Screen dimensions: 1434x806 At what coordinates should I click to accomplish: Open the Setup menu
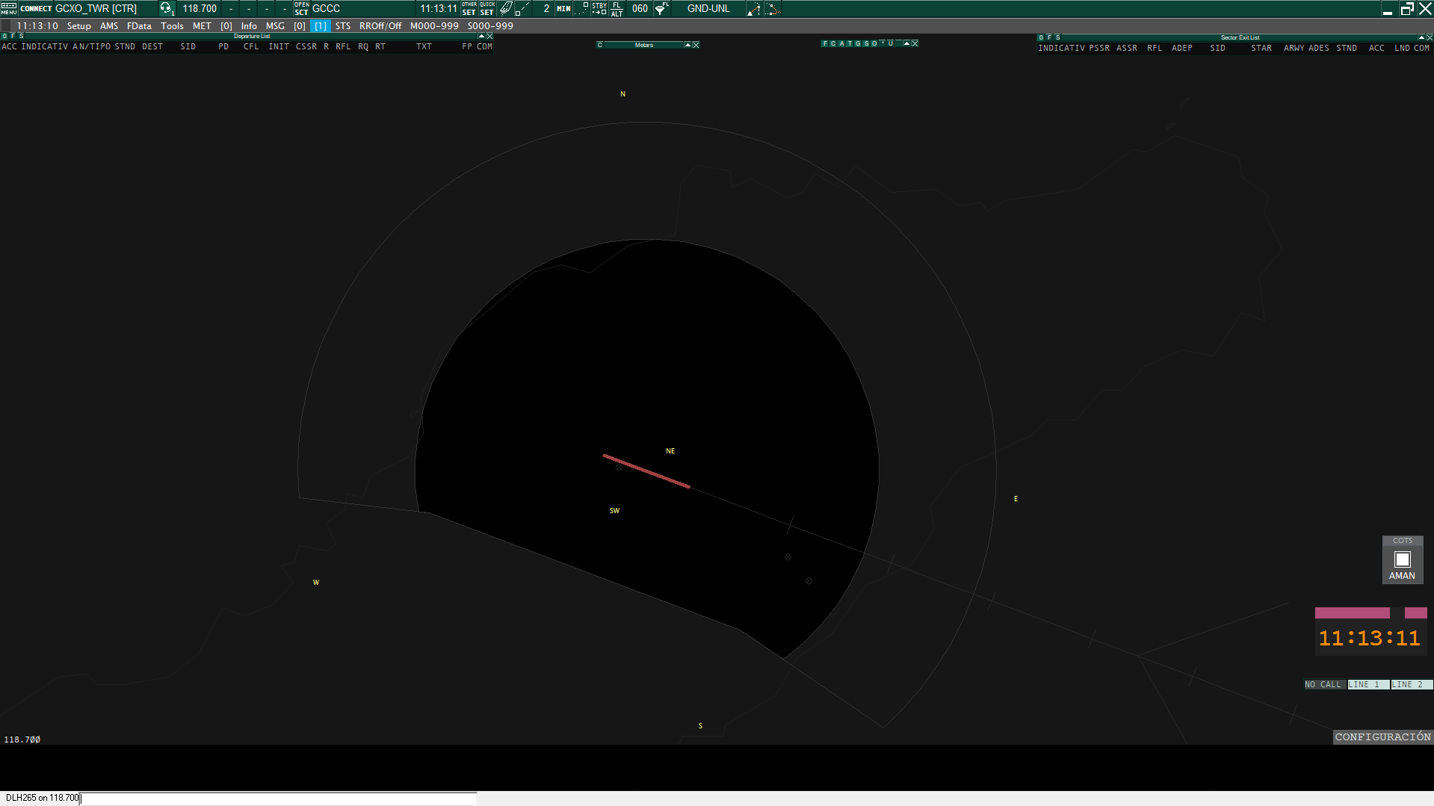[78, 26]
